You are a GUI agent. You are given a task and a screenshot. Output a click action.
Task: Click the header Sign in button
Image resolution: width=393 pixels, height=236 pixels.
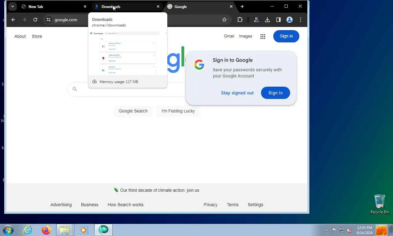point(286,36)
